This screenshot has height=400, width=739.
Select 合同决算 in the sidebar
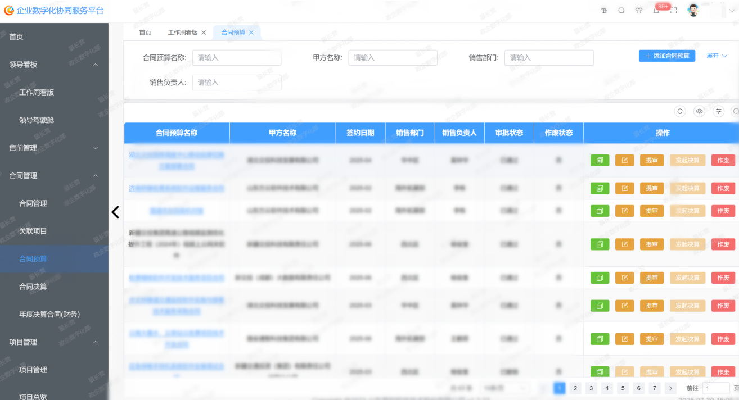(33, 287)
